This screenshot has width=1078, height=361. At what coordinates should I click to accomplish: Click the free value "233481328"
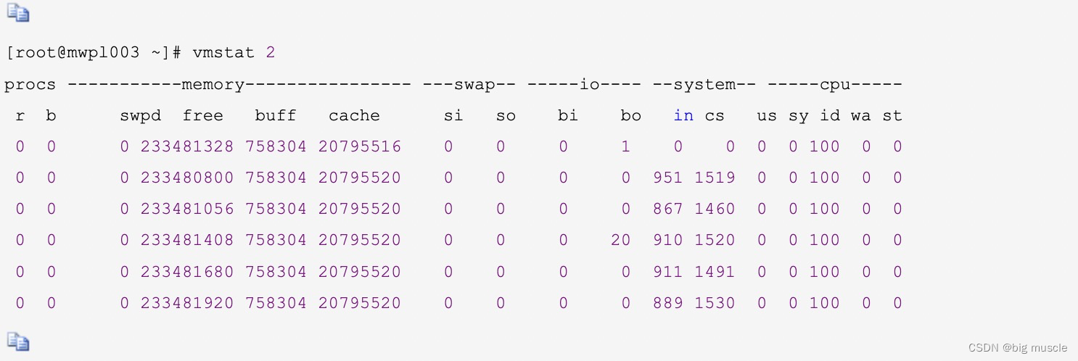coord(187,147)
